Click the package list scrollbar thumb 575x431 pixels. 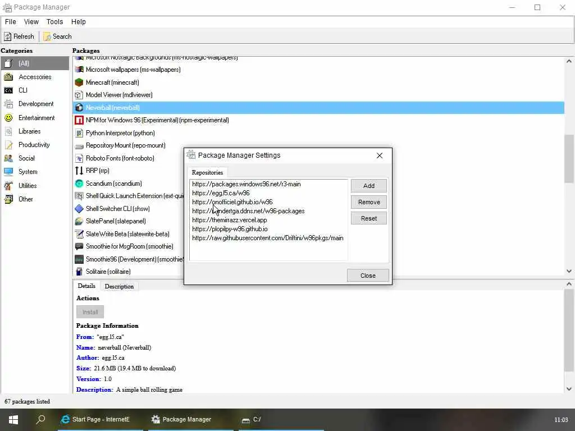(569, 159)
